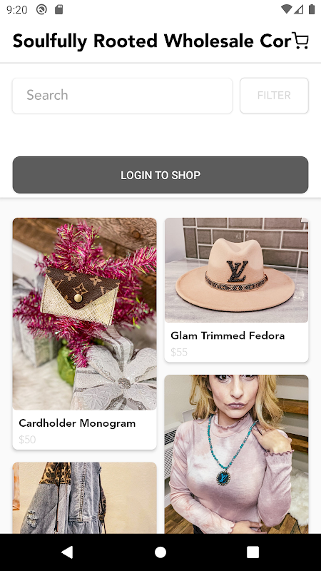Select the Glam Trimmed Fedora title
This screenshot has width=321, height=571.
coord(228,335)
